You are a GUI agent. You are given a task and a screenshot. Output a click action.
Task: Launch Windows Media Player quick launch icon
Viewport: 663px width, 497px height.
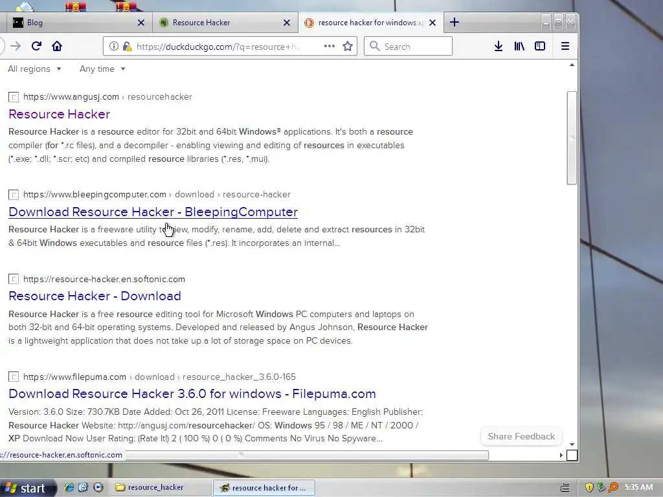[98, 487]
